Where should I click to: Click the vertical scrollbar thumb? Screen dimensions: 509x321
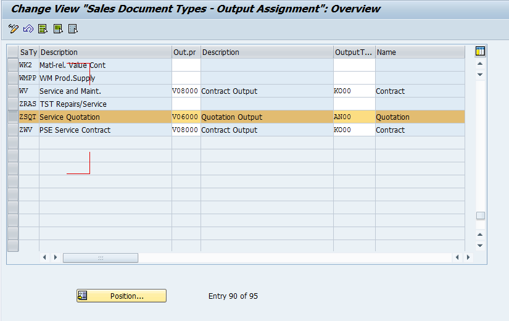pyautogui.click(x=481, y=215)
